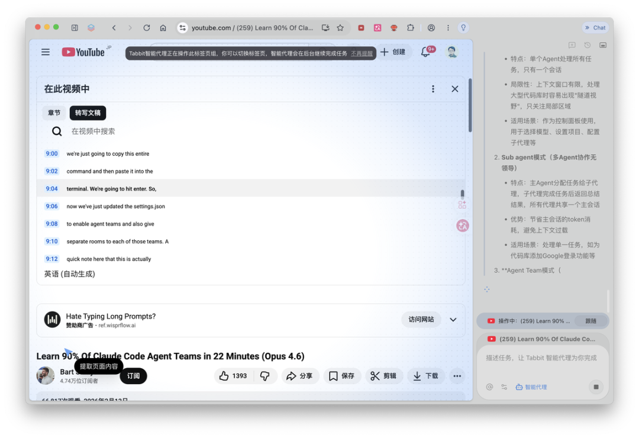639x438 pixels.
Task: Click the lightbulb icon in toolbar
Action: click(x=463, y=28)
